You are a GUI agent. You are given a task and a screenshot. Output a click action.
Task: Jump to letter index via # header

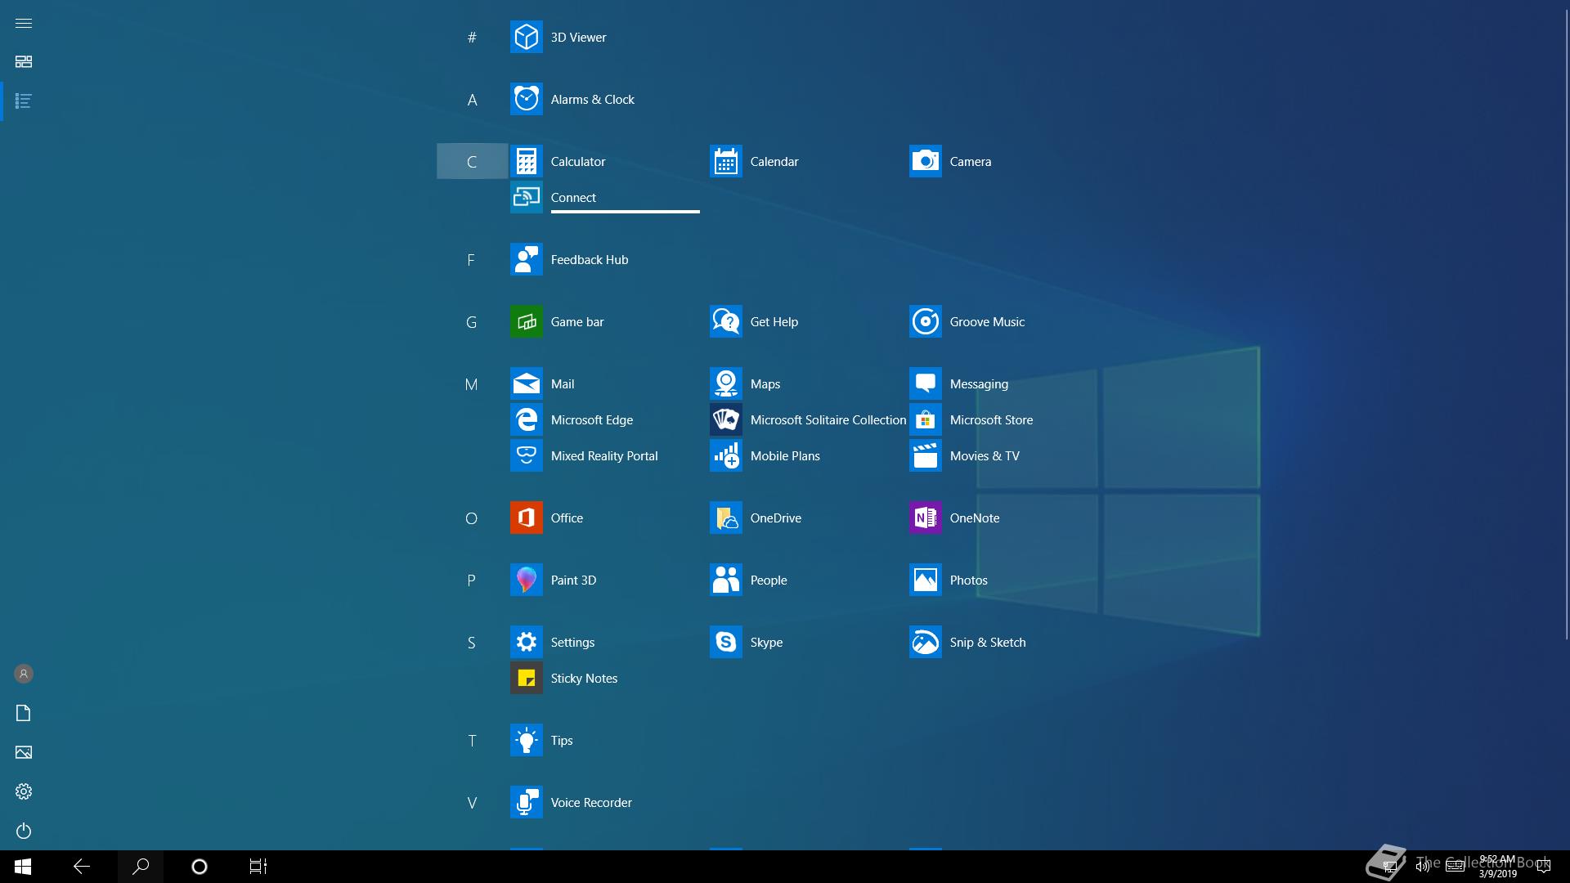coord(472,37)
